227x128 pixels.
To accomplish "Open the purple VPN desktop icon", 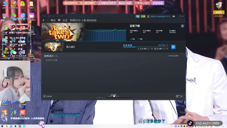I will click(x=22, y=16).
